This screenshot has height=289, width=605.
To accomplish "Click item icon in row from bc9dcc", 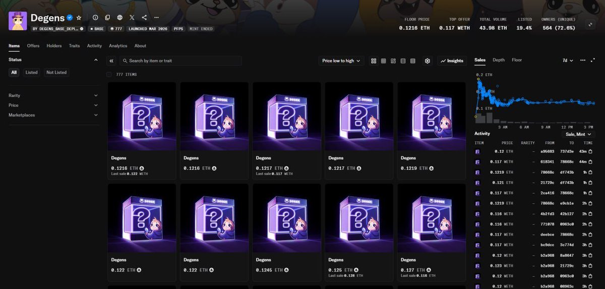I will click(x=477, y=245).
